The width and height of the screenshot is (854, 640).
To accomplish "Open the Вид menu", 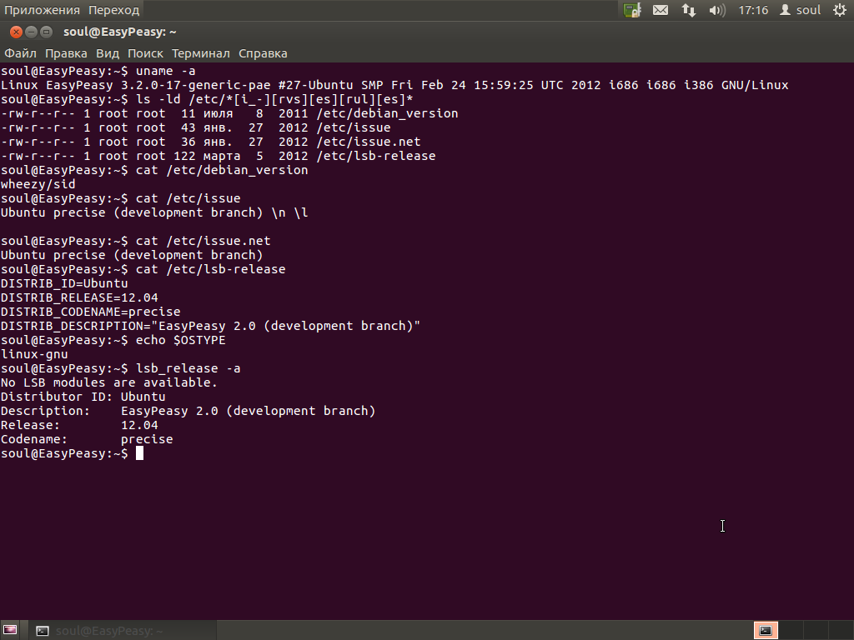I will tap(108, 53).
